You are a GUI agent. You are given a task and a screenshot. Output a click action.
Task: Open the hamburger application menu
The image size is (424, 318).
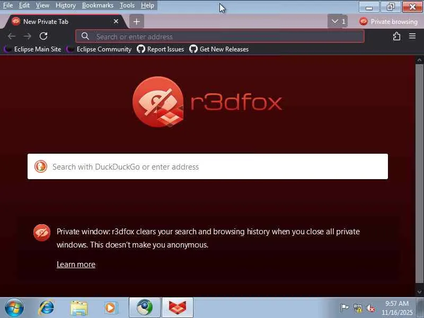(412, 36)
